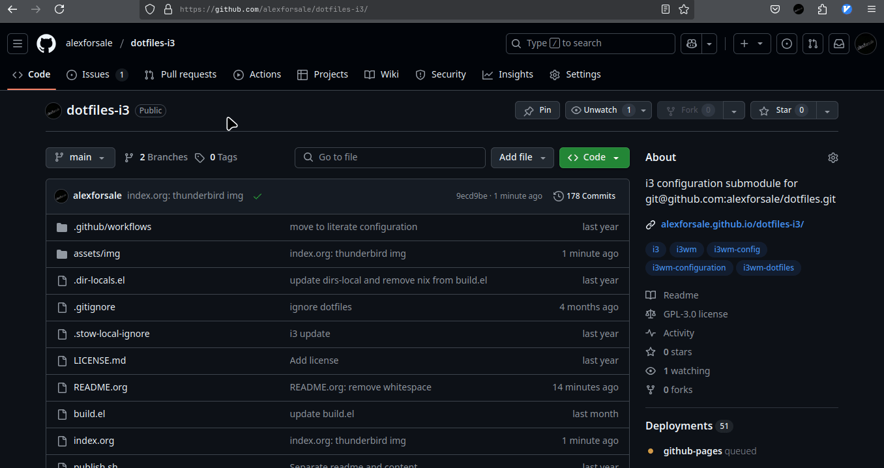Expand the Star lists dropdown arrow
The image size is (884, 468).
coord(827,110)
